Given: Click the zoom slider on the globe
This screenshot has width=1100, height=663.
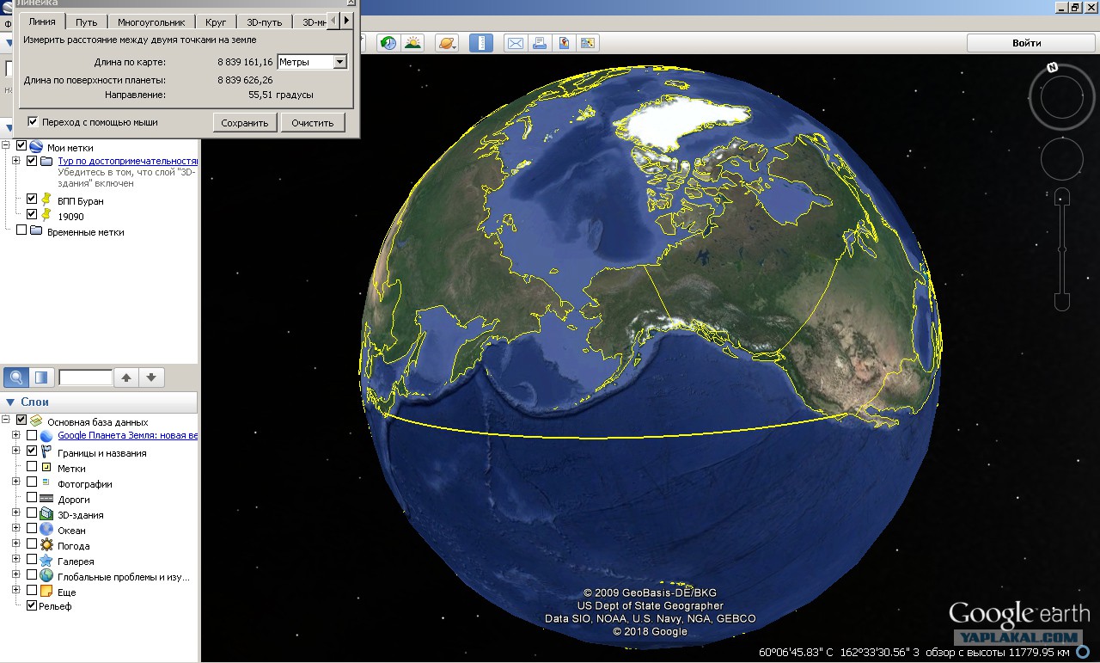Looking at the screenshot, I should point(1062,249).
